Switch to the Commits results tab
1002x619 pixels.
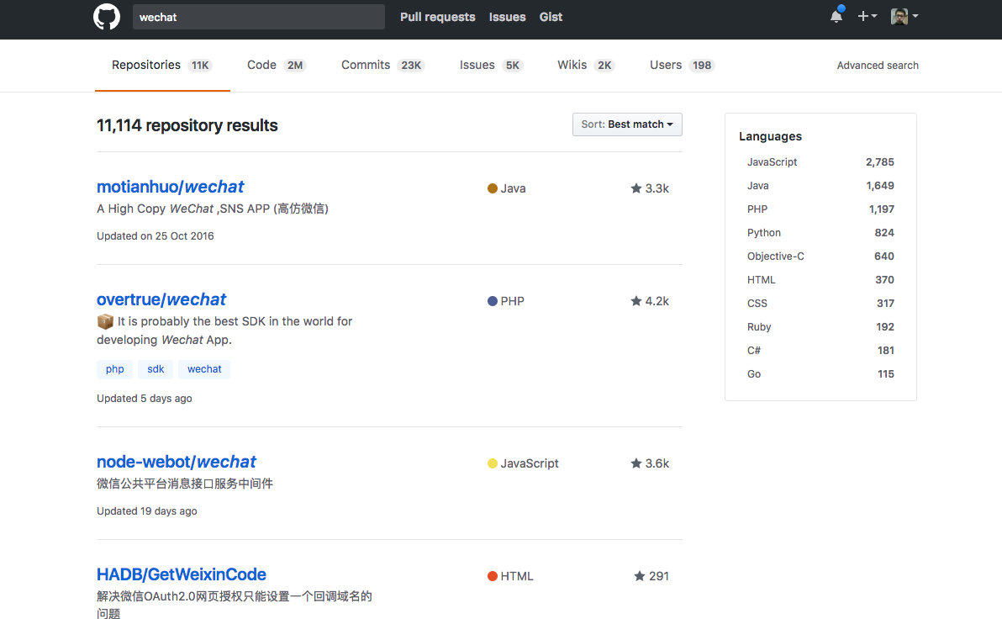[x=382, y=66]
